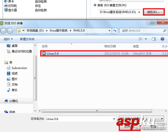The height and width of the screenshot is (132, 168).
Task: Click the Browse (浏览(B)...) button
Action: (154, 12)
